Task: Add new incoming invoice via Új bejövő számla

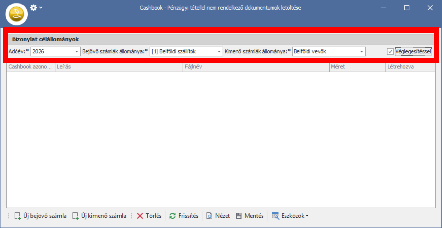Action: pos(41,216)
